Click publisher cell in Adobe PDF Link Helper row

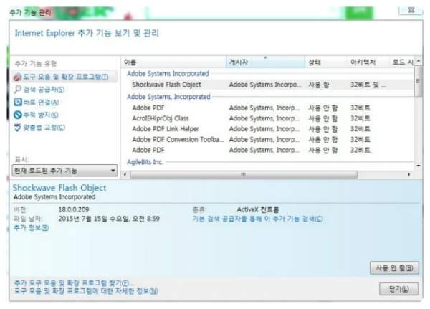tap(264, 129)
